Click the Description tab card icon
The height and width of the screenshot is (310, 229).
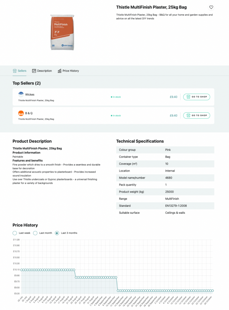click(34, 71)
